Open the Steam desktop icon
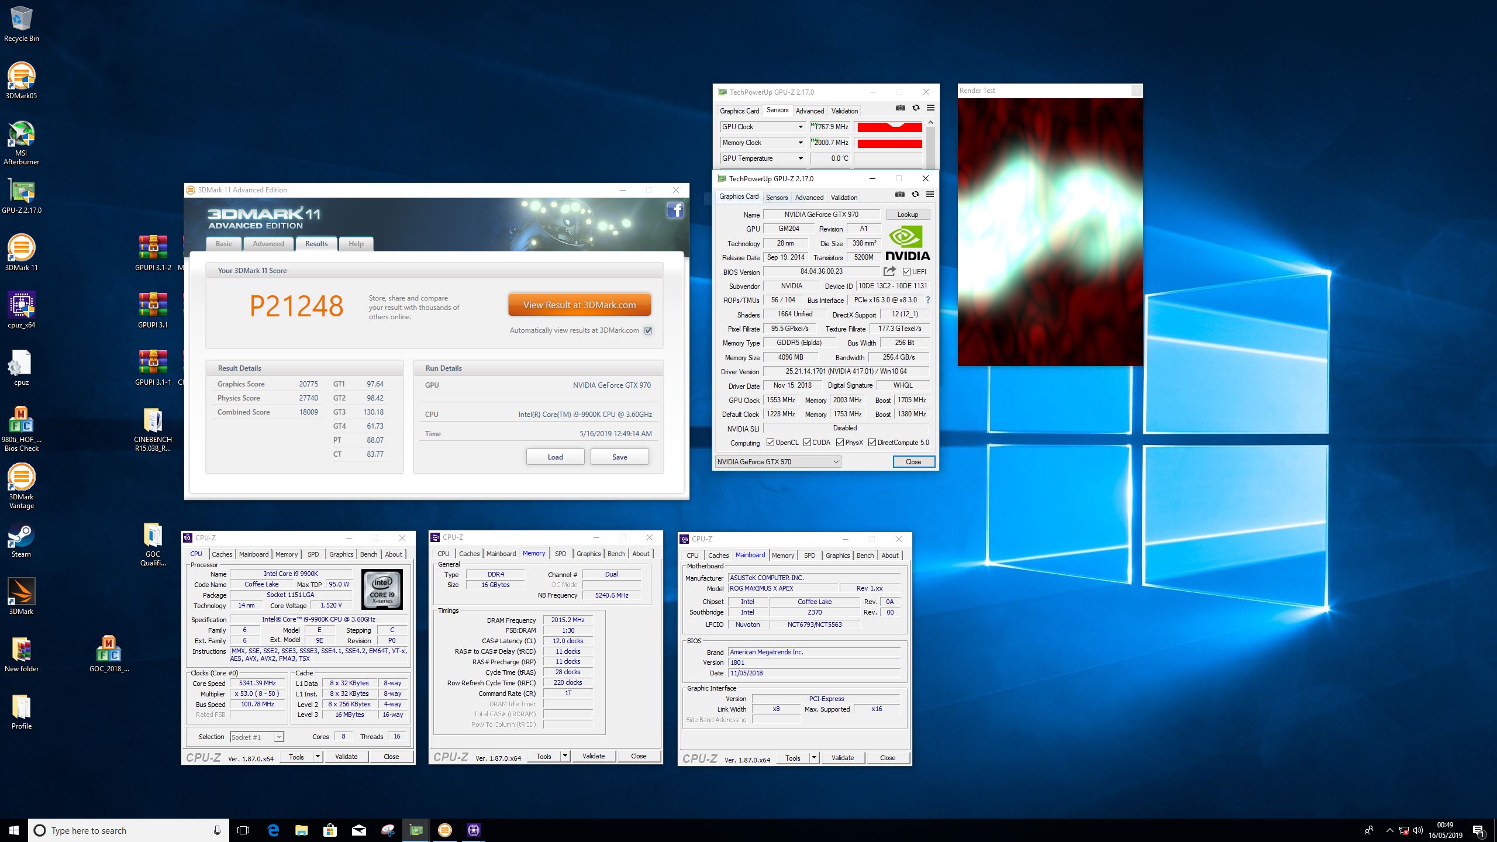The height and width of the screenshot is (842, 1497). pyautogui.click(x=21, y=539)
